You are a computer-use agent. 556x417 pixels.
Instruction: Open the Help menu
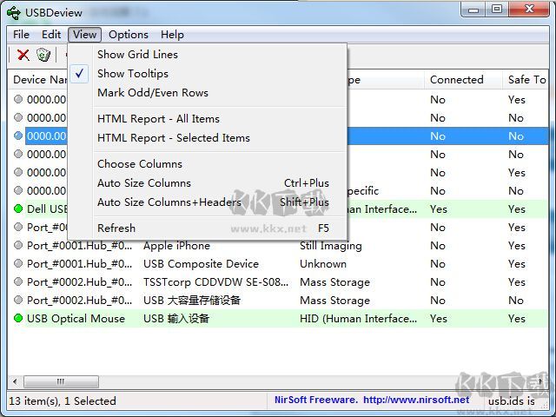pyautogui.click(x=172, y=35)
